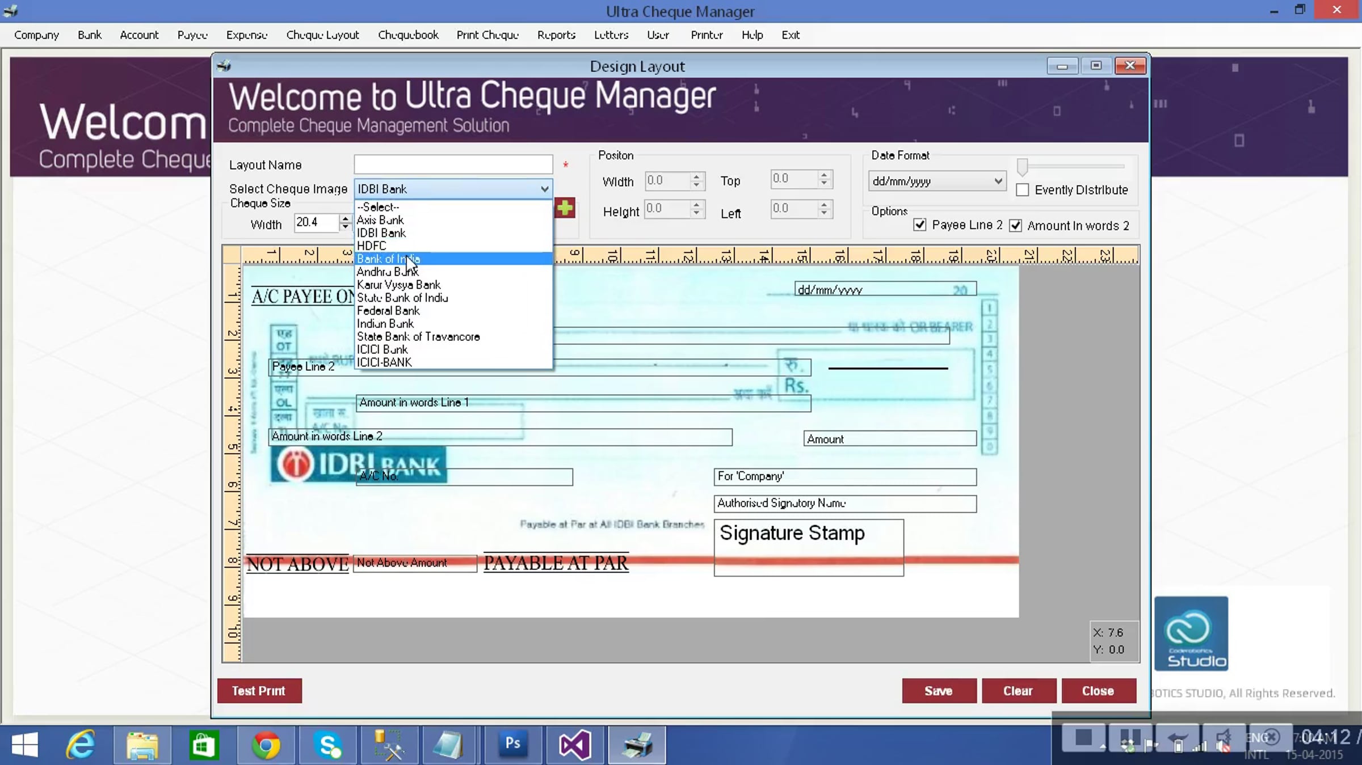The image size is (1362, 765).
Task: Click the green plus add-image icon
Action: [565, 208]
